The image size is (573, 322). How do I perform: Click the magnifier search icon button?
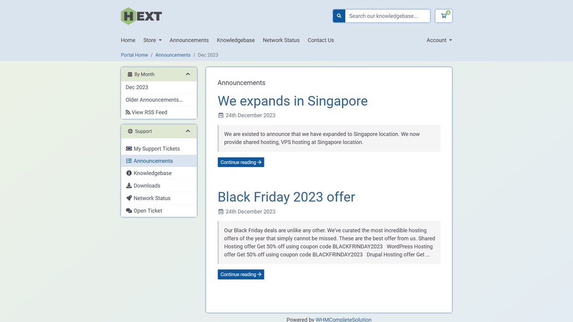[x=339, y=16]
